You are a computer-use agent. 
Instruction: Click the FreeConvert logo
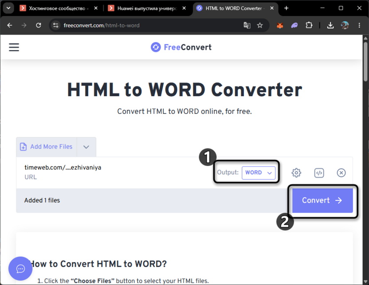(181, 47)
